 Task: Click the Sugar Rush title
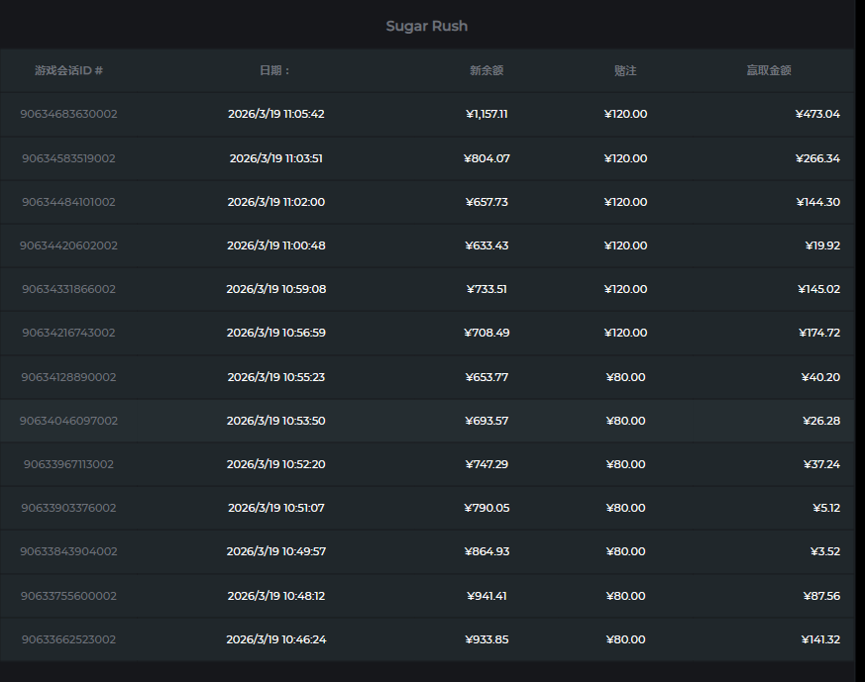click(x=426, y=26)
